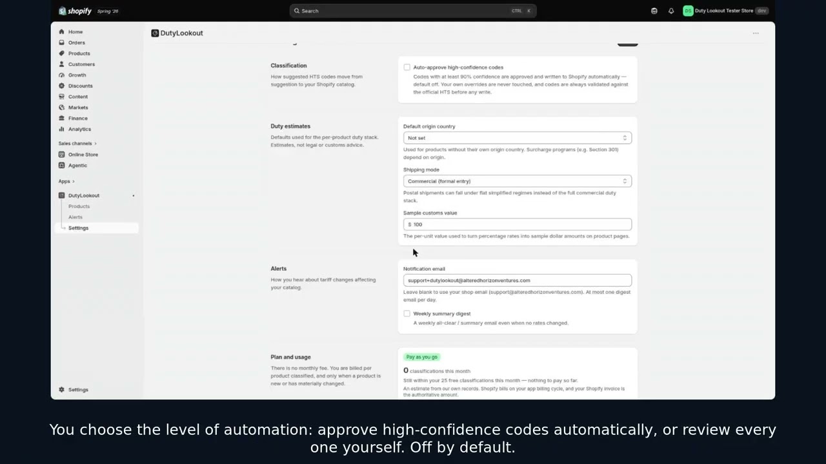826x464 pixels.
Task: Open the Shipping mode dropdown
Action: [x=518, y=181]
